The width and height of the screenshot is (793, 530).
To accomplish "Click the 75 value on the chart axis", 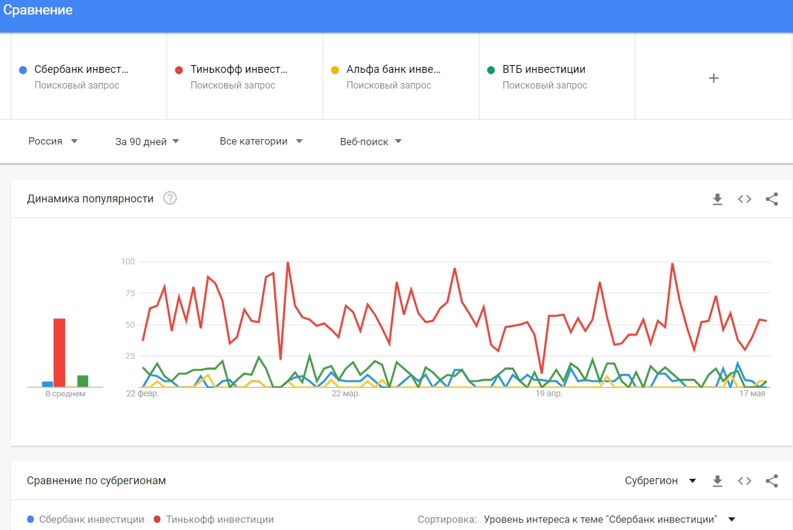I will (130, 293).
